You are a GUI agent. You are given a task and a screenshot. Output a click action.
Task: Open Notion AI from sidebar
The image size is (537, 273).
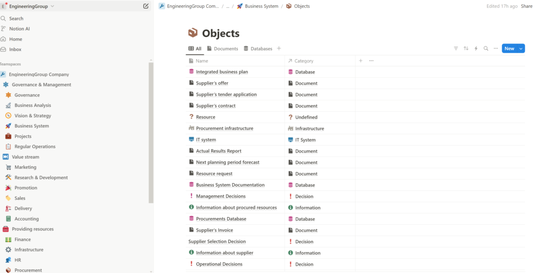click(19, 29)
